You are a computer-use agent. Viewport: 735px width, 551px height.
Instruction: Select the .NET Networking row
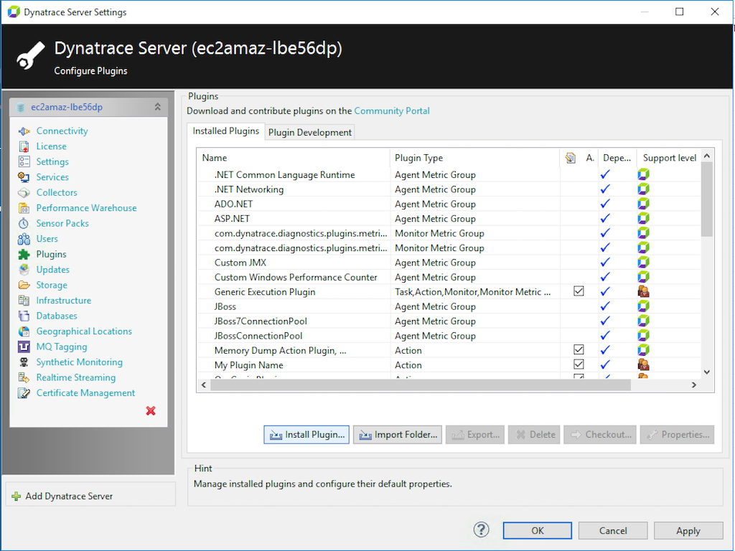point(449,189)
